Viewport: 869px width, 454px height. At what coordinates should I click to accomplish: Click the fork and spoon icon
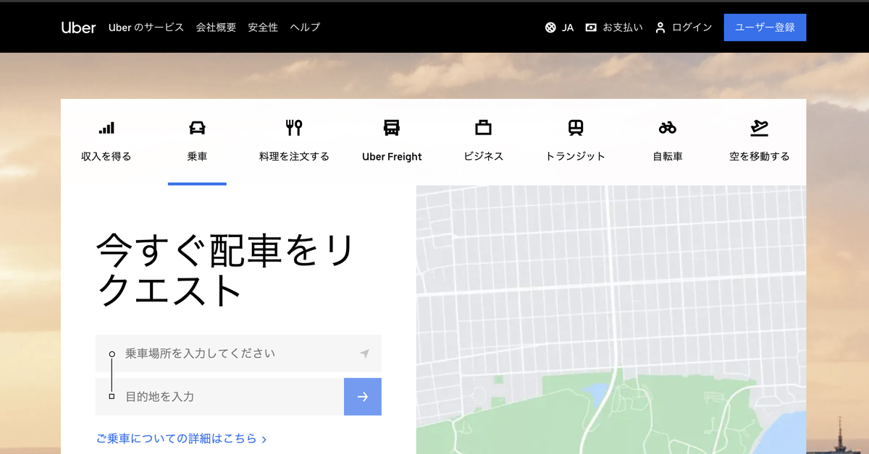294,128
